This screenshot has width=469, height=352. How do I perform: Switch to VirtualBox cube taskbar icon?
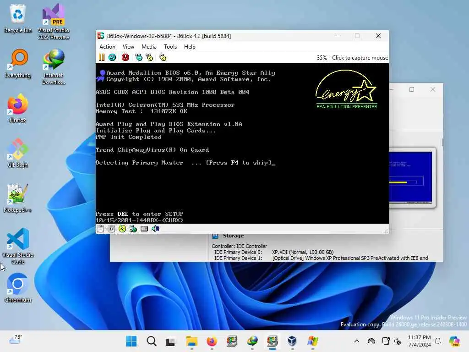[x=292, y=341]
